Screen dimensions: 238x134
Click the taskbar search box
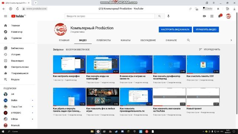coord(15,131)
